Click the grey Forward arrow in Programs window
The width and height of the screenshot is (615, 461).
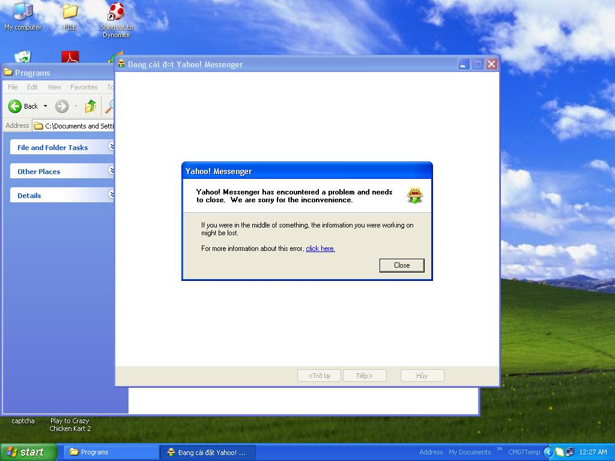point(62,106)
